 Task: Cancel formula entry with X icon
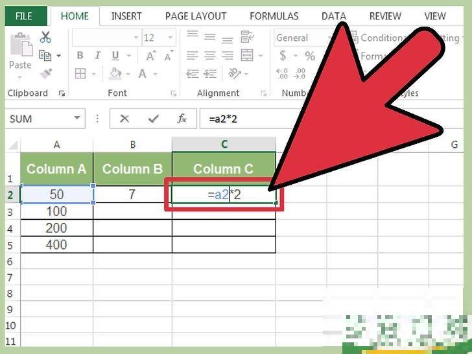click(x=124, y=119)
